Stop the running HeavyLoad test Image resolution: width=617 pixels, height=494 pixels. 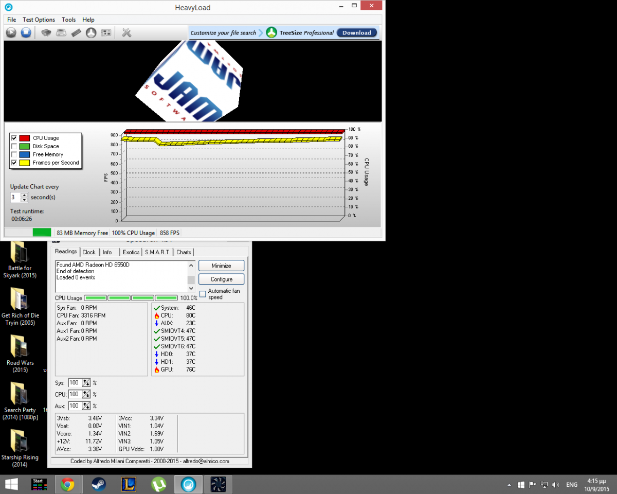[26, 33]
